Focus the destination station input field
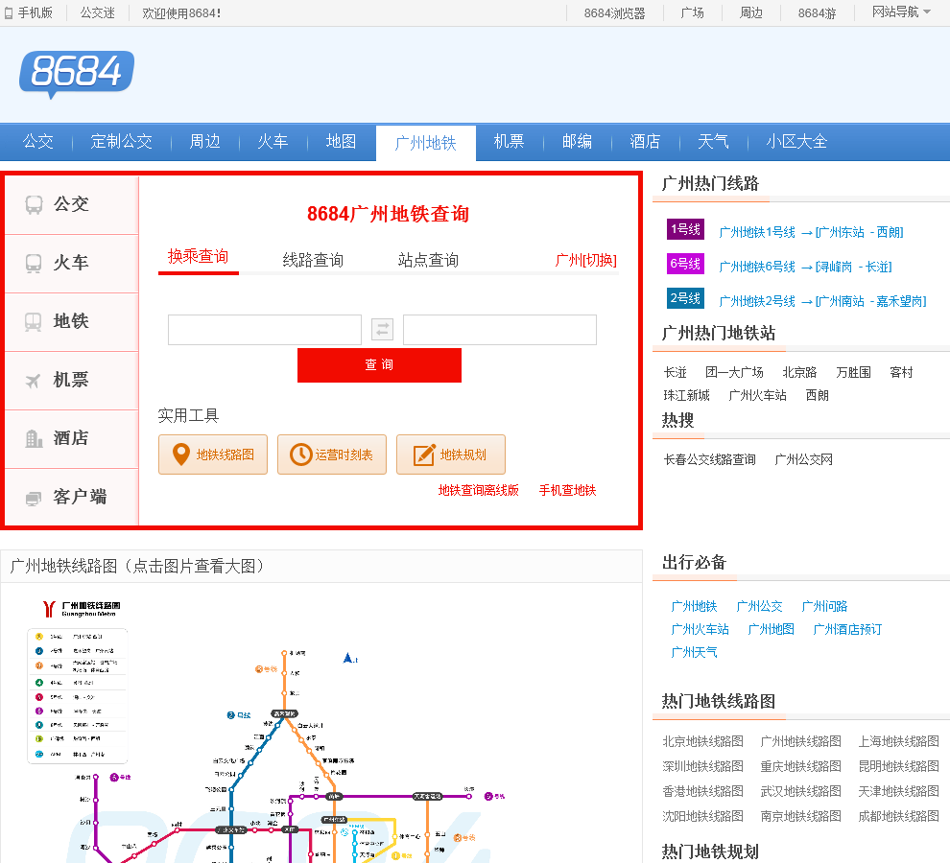This screenshot has width=950, height=863. (x=500, y=330)
